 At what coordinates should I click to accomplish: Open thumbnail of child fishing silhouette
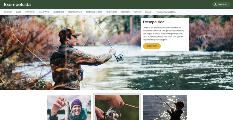pos(165,107)
